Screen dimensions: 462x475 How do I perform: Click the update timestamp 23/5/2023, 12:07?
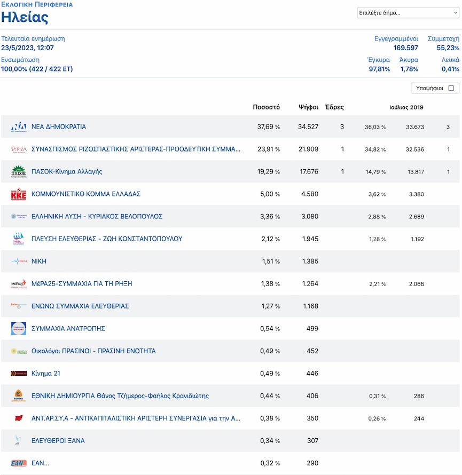pyautogui.click(x=27, y=48)
